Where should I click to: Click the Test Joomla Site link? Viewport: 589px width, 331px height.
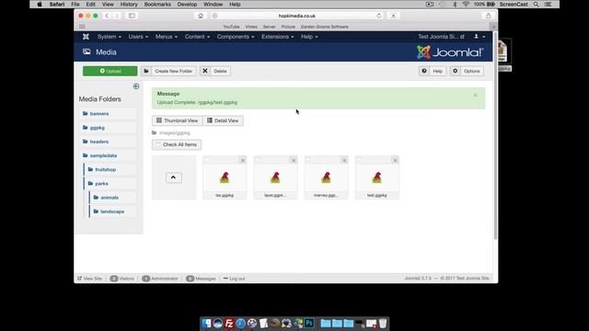(441, 37)
